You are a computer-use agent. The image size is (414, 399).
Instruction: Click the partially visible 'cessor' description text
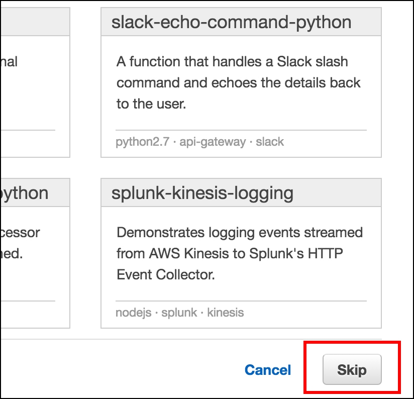coord(20,233)
